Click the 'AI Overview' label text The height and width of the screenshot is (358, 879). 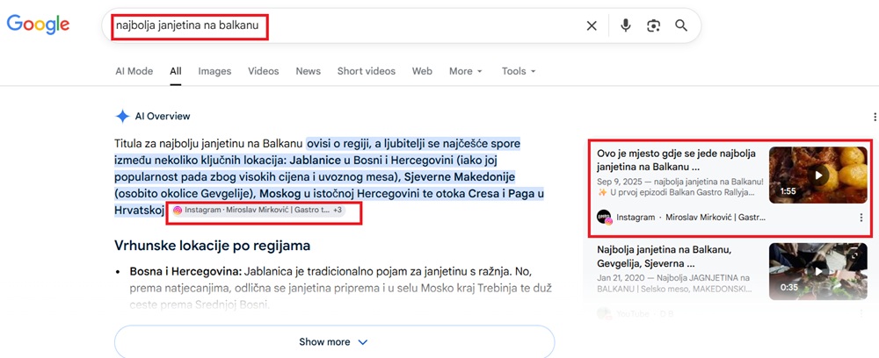(x=163, y=117)
